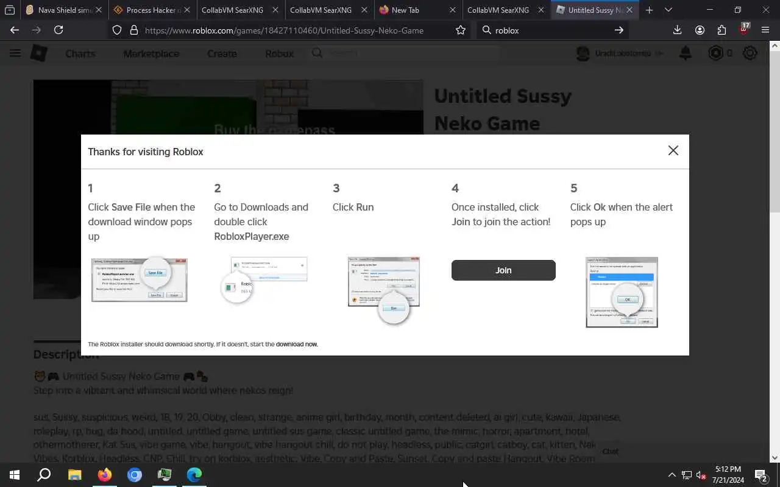Viewport: 780px width, 487px height.
Task: Click the Untitled Sussy Neko Game title
Action: (503, 110)
